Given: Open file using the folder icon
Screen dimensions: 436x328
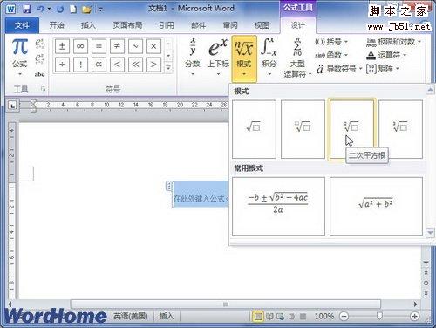Looking at the screenshot, I should (x=86, y=10).
